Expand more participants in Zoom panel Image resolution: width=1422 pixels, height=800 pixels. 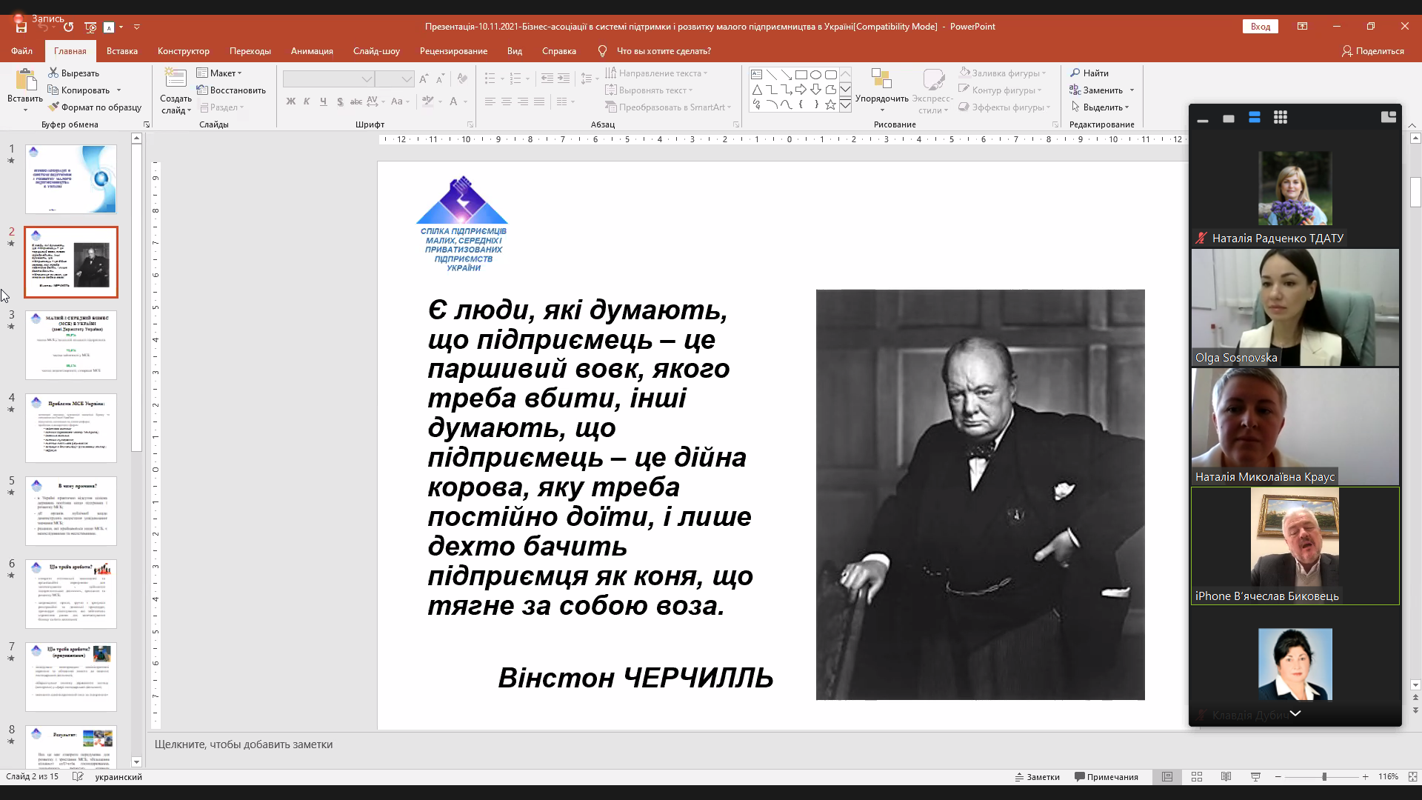pos(1295,713)
